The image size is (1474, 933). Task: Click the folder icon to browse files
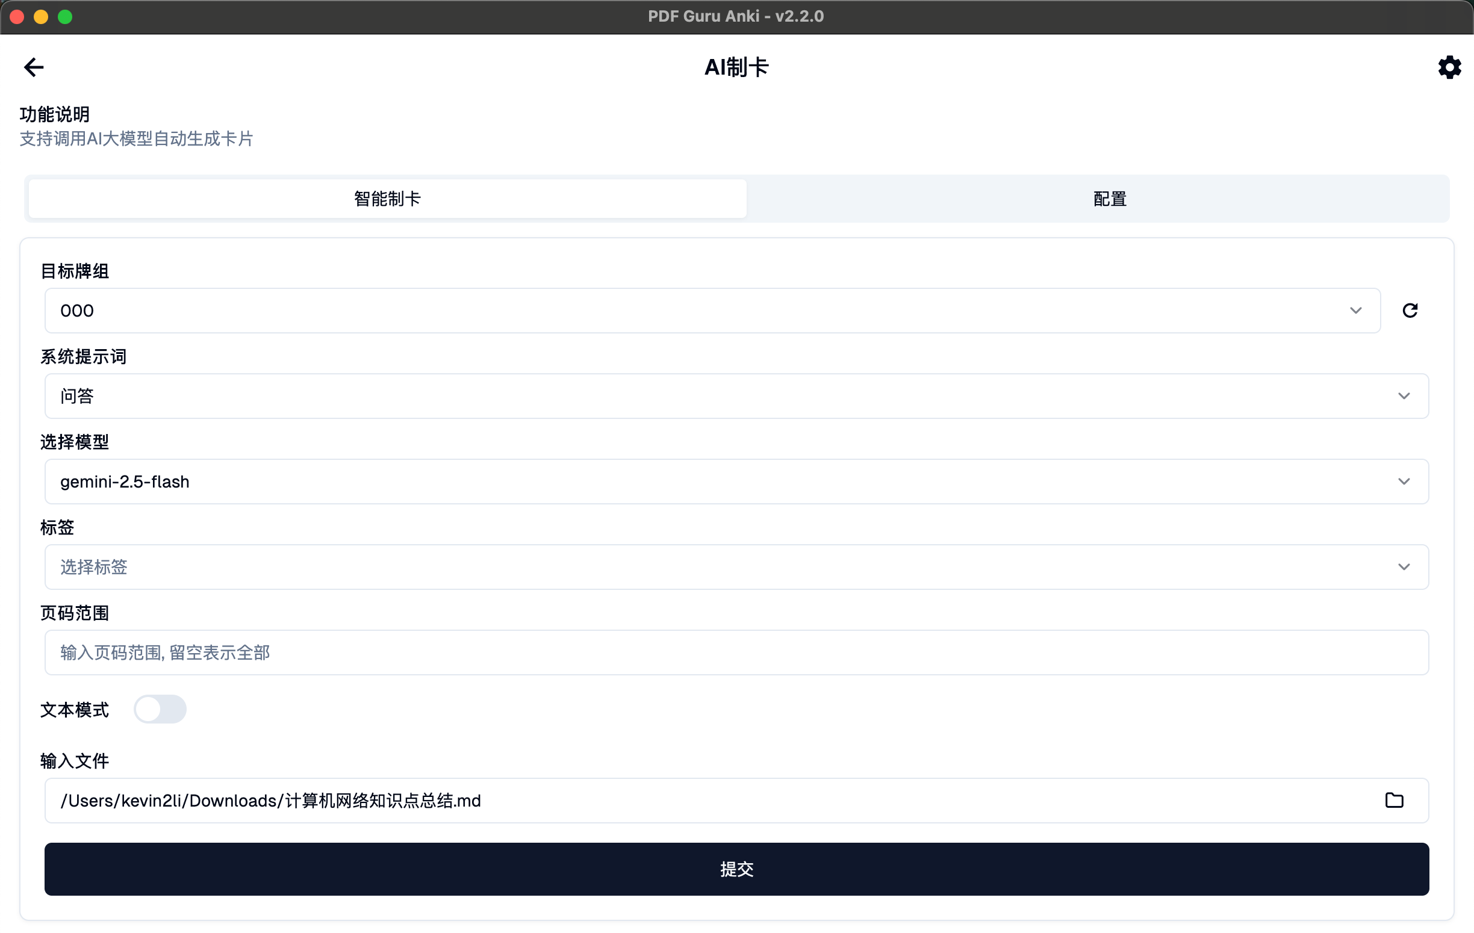point(1394,800)
